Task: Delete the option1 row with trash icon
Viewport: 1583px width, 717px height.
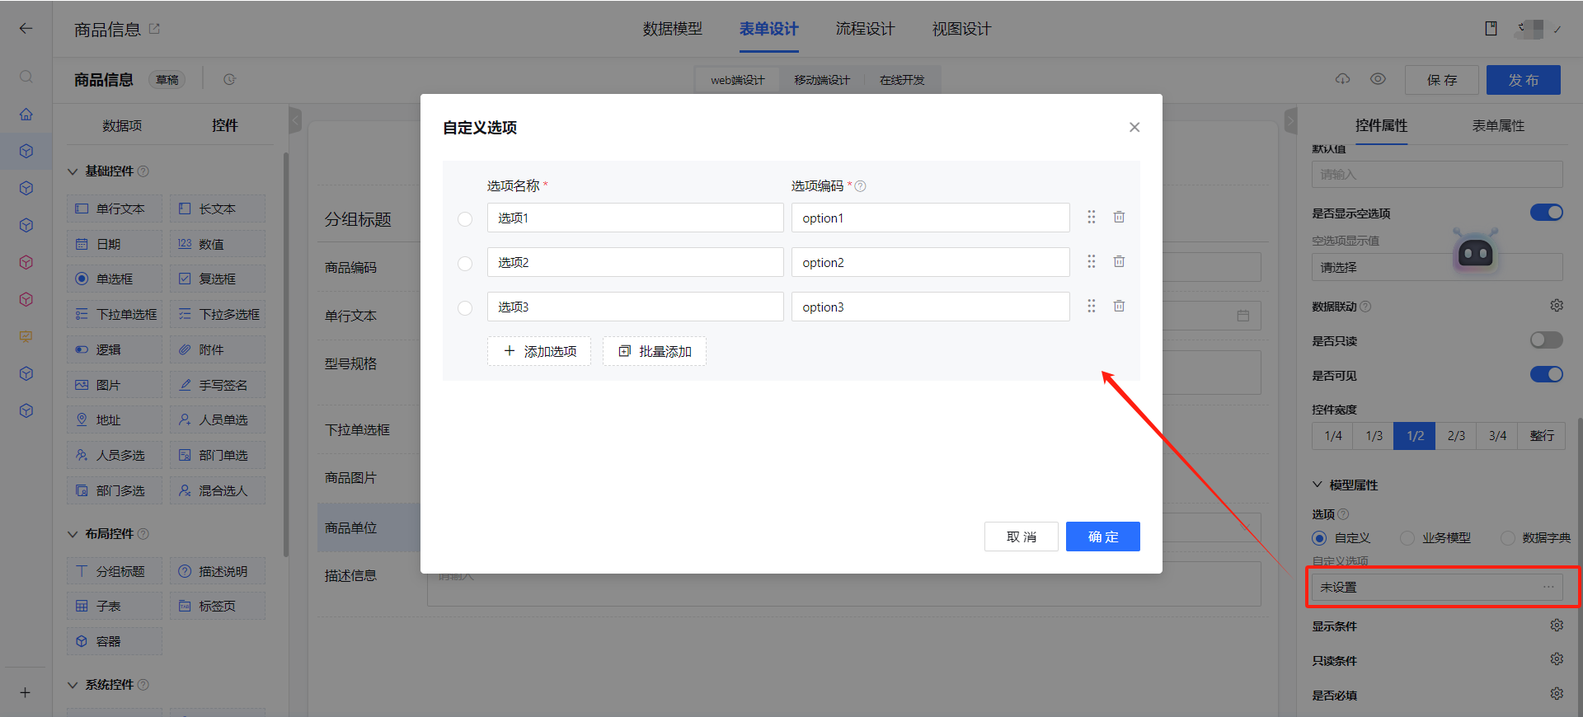Action: (1119, 217)
